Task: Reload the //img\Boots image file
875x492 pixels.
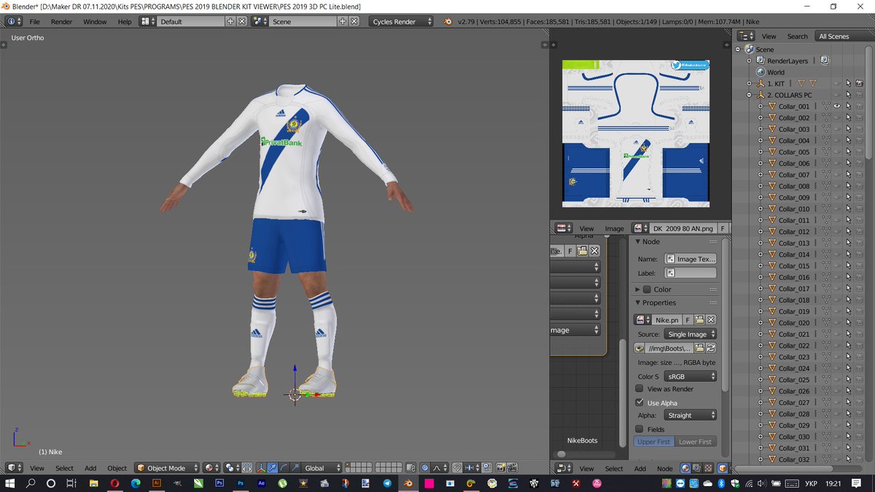Action: point(711,348)
